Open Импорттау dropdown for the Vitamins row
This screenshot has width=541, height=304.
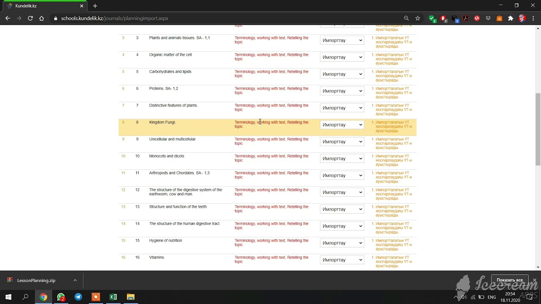[x=342, y=260]
